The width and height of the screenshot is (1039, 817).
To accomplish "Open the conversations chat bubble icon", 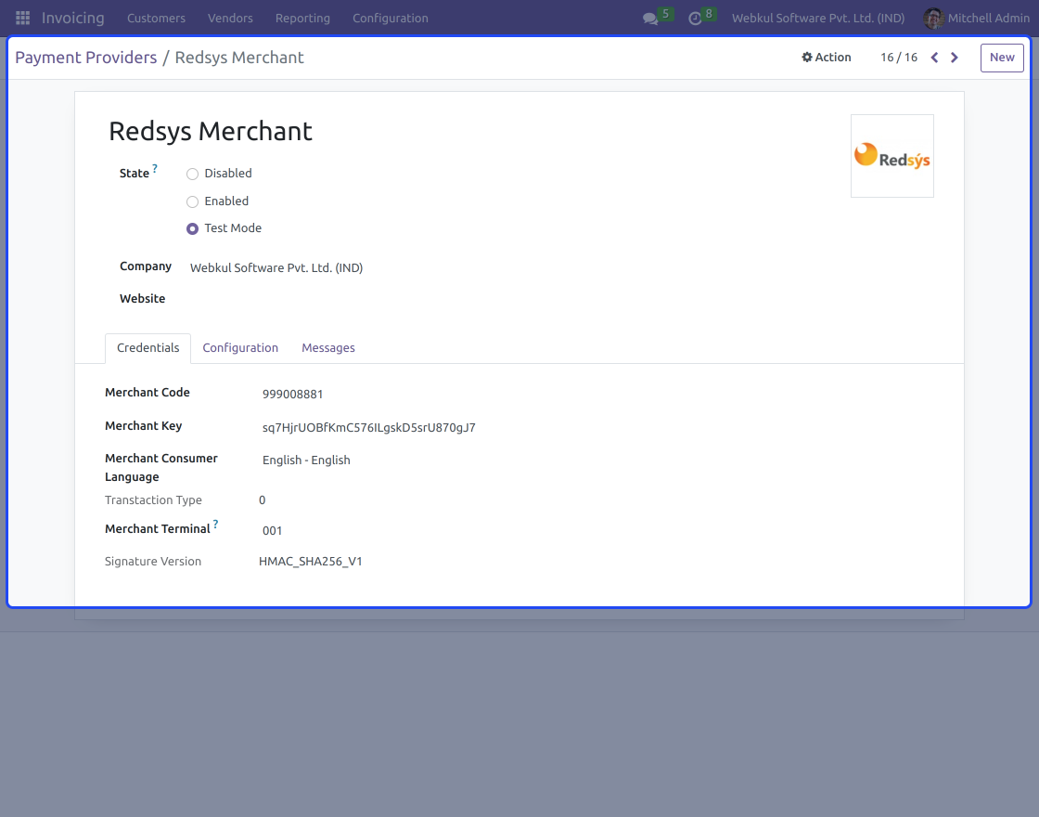I will 650,19.
